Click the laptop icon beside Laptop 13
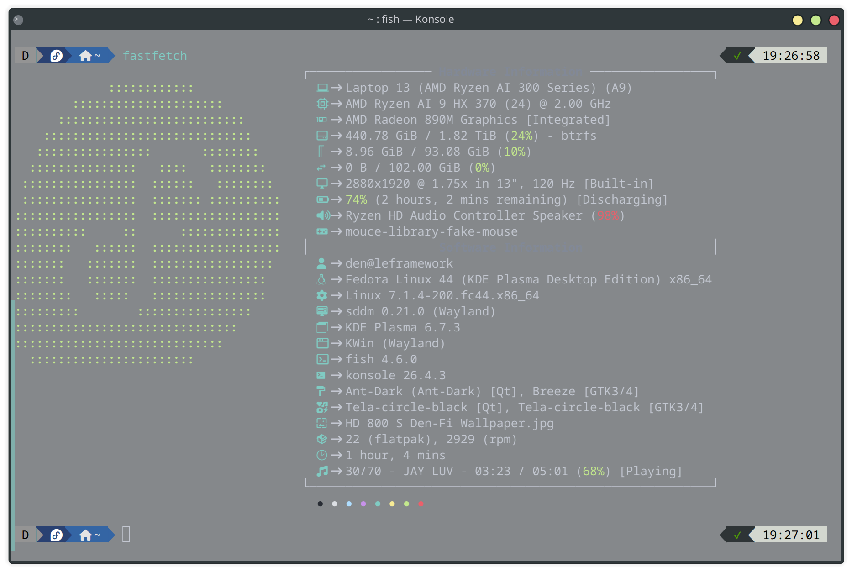Viewport: 852px width, 572px height. click(322, 88)
